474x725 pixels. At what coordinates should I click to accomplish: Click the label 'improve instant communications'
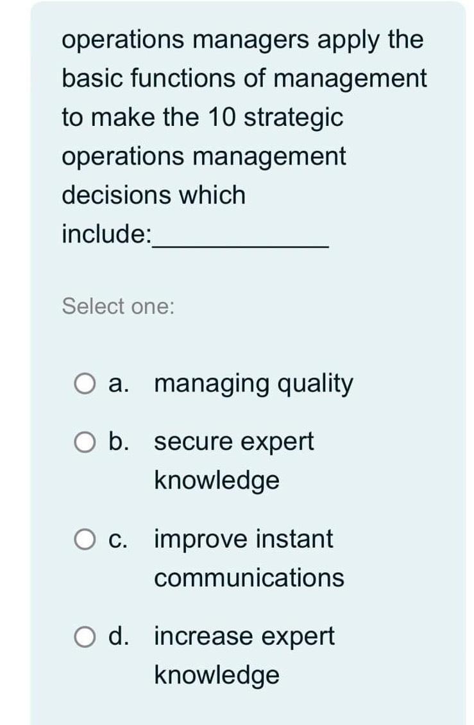[242, 539]
